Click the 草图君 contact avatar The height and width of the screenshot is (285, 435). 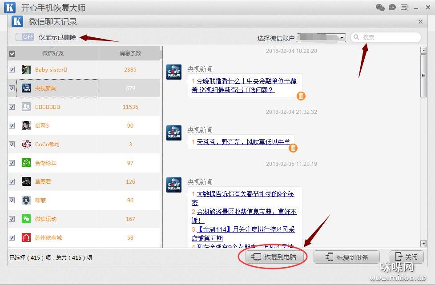click(x=26, y=181)
